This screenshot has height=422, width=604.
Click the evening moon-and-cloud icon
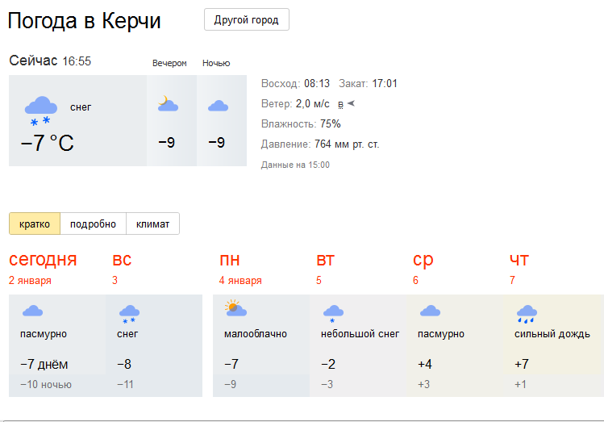pos(168,103)
